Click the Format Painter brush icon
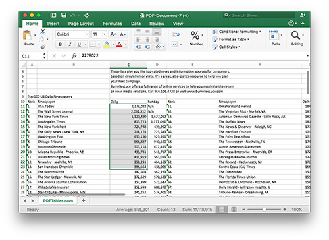This screenshot has height=240, width=329. point(43,47)
